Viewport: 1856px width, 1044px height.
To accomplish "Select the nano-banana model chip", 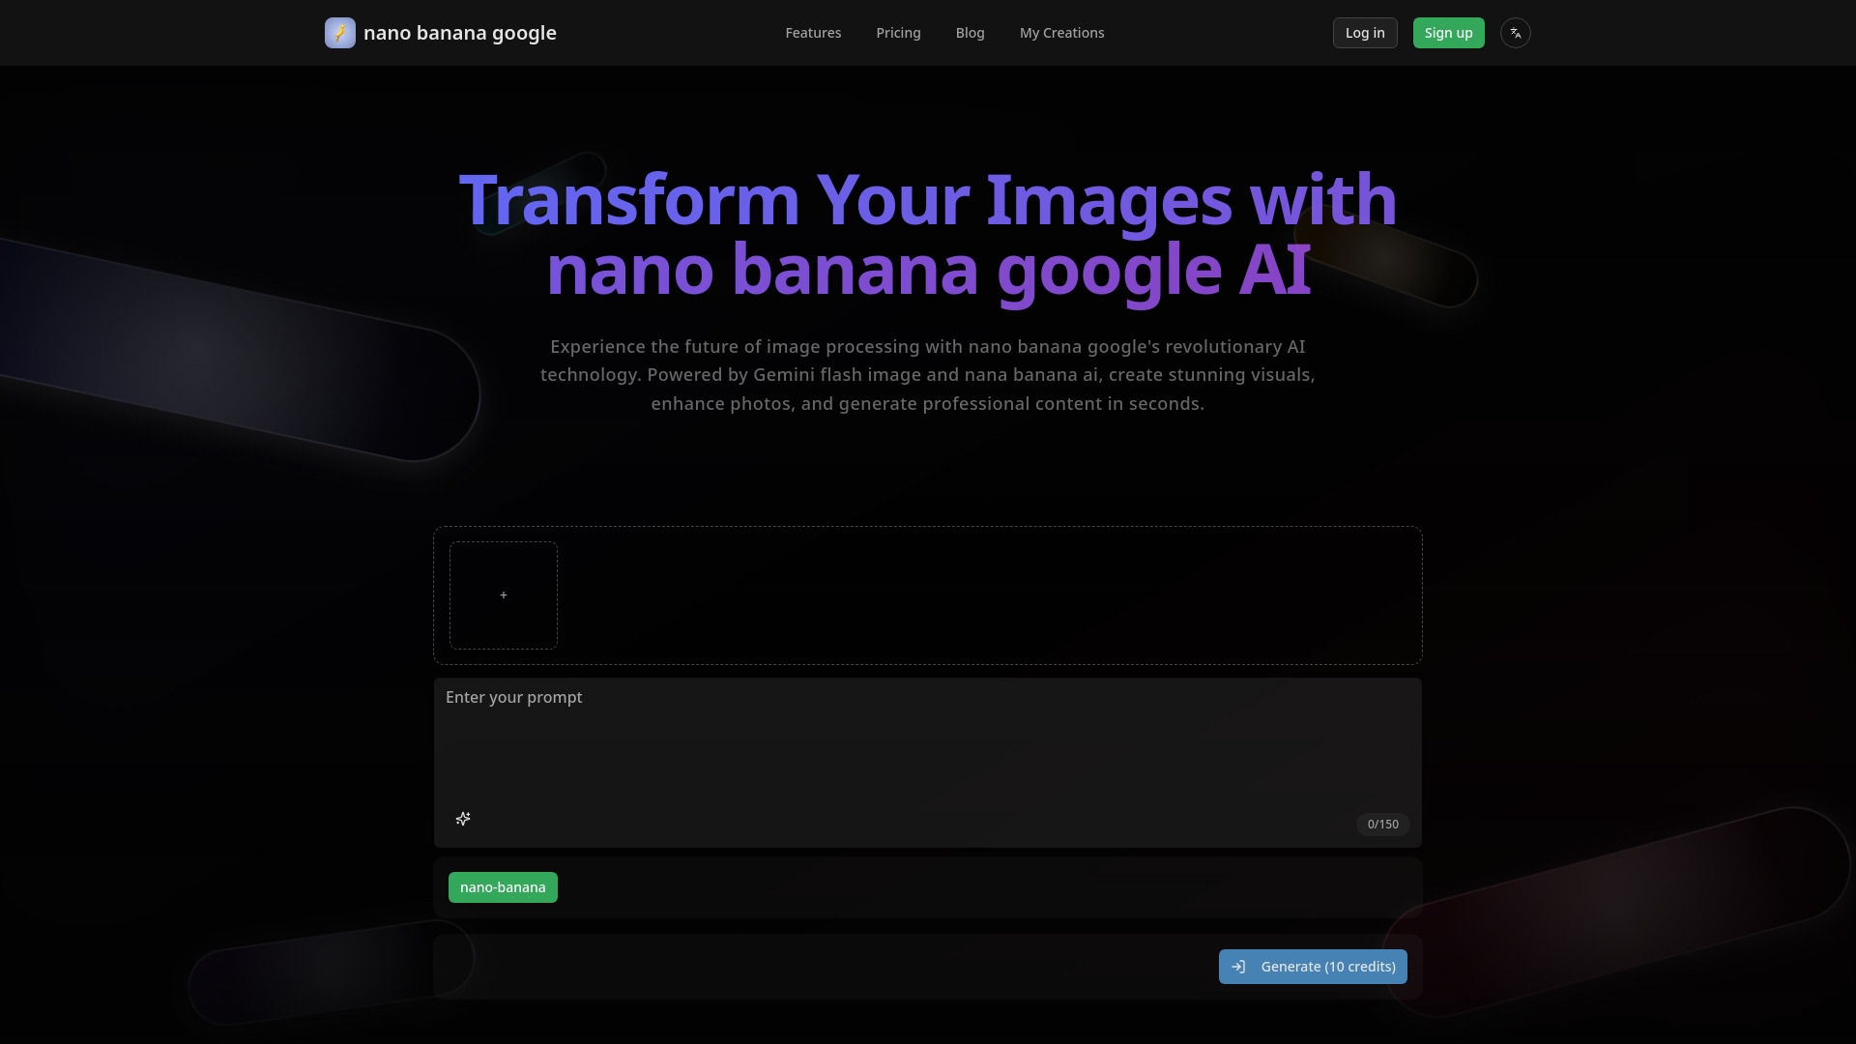I will (503, 887).
